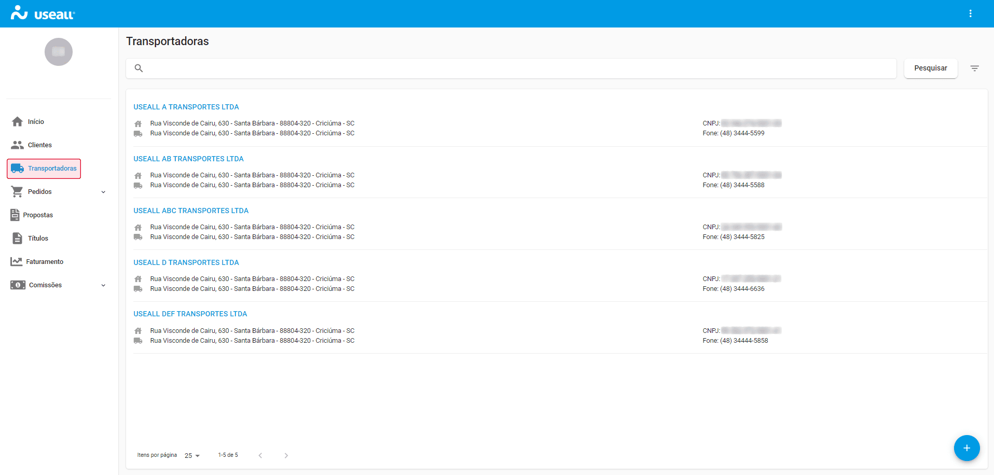Expand the Pedidos submenu chevron
994x475 pixels.
tap(103, 192)
